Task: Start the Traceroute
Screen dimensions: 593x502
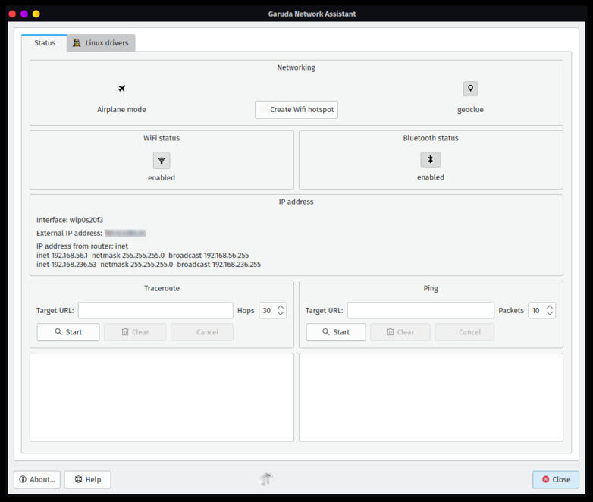Action: coord(68,332)
